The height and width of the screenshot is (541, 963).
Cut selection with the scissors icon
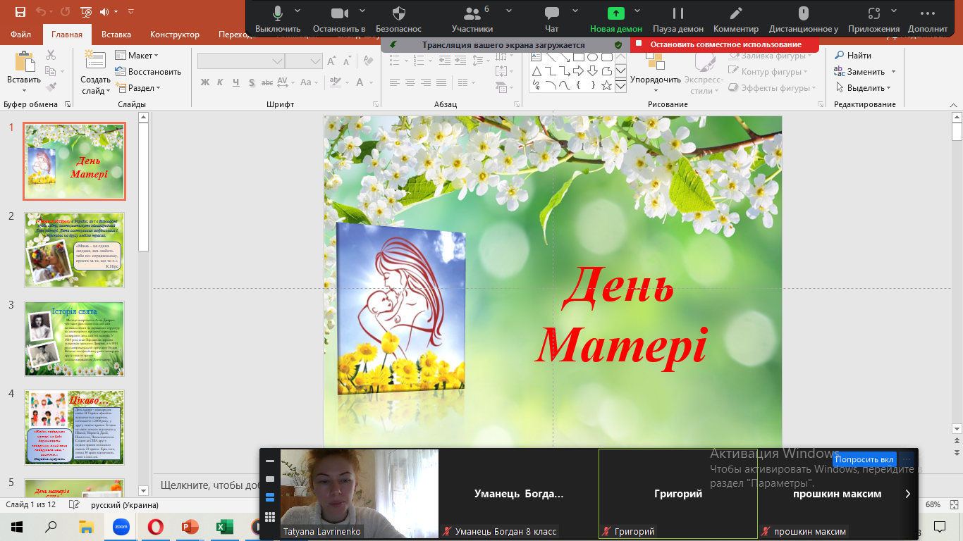coord(51,55)
